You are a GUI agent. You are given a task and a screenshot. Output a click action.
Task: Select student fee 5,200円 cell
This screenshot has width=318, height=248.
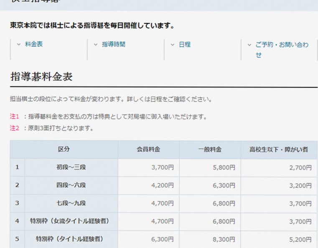[x=279, y=240]
